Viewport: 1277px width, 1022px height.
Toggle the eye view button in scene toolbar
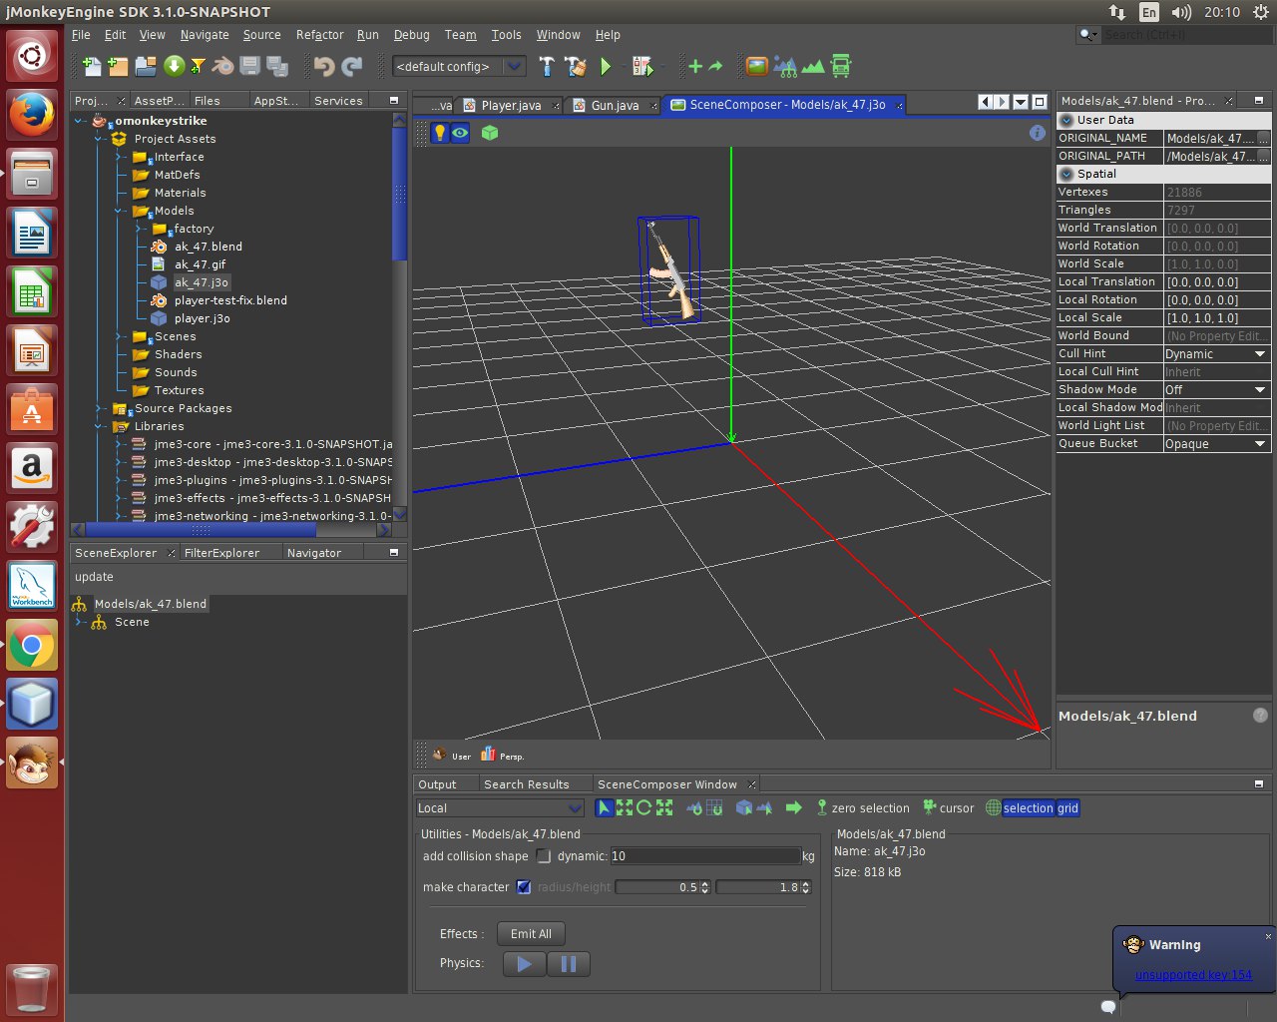coord(460,133)
